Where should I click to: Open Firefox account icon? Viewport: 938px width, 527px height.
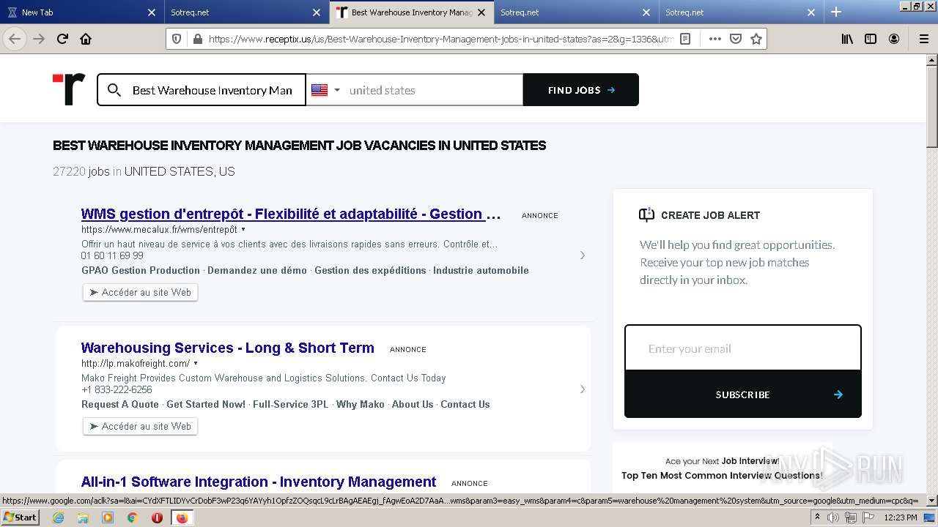(x=894, y=39)
